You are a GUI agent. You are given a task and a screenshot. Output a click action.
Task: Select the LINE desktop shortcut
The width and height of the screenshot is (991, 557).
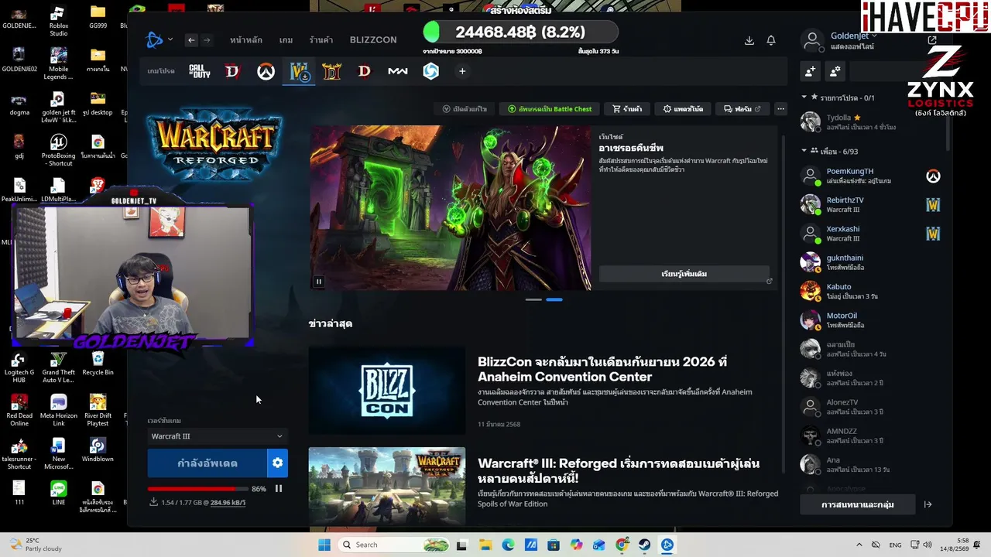coord(58,492)
